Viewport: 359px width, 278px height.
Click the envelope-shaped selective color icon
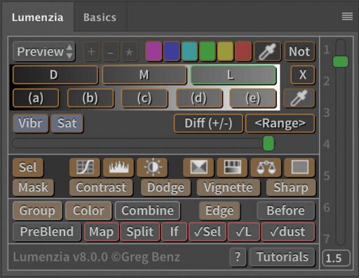pyautogui.click(x=198, y=167)
